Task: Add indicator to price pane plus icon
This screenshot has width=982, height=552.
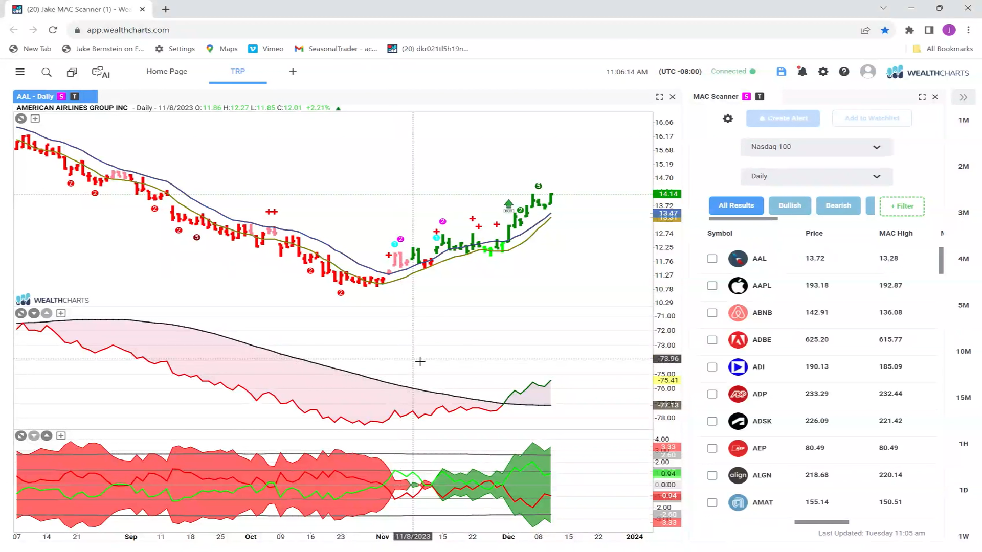Action: point(35,119)
